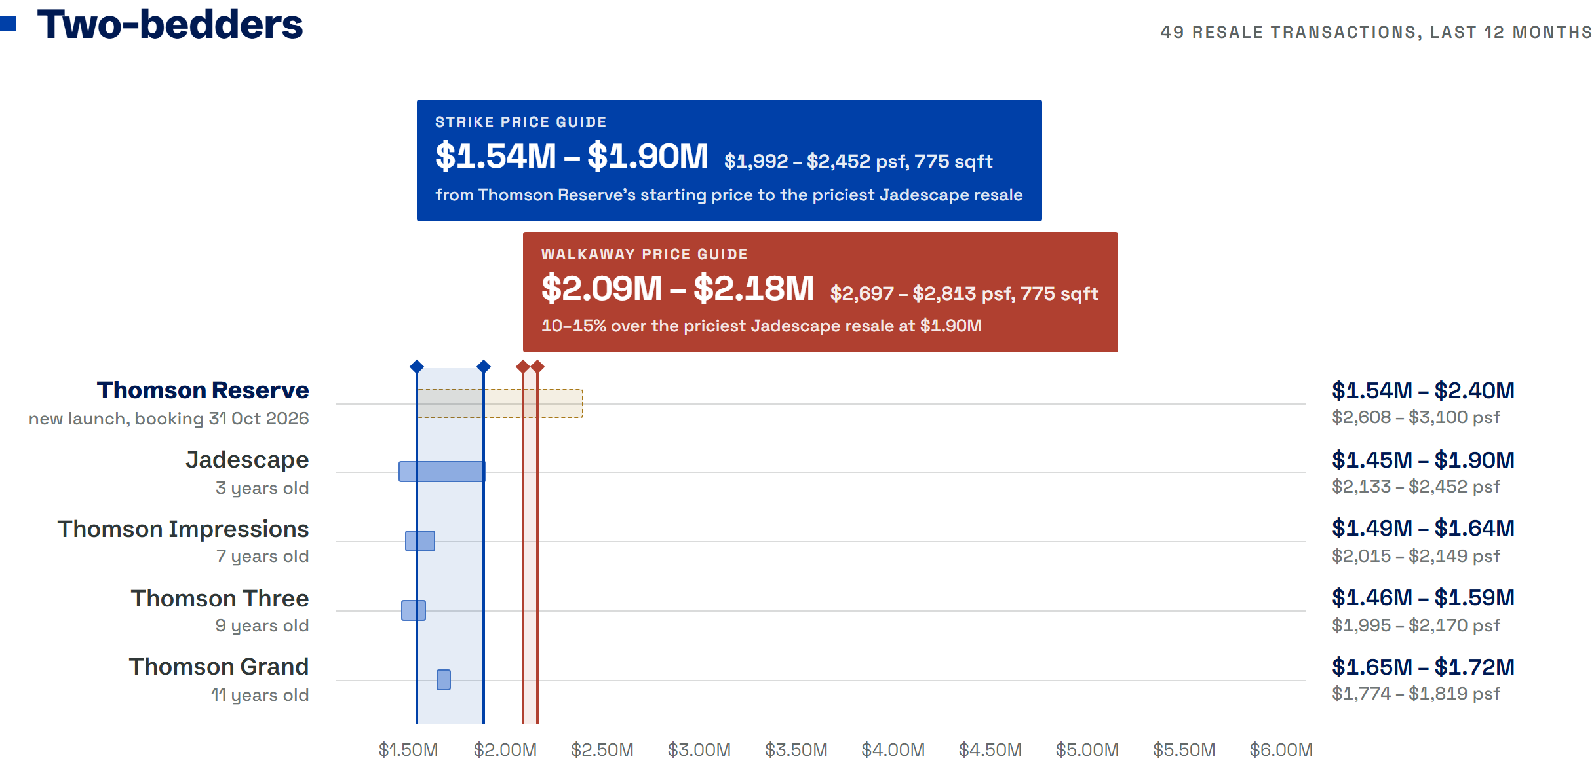Click the '$1.65M – $1.72M' value
Image resolution: width=1594 pixels, height=765 pixels.
1423,667
